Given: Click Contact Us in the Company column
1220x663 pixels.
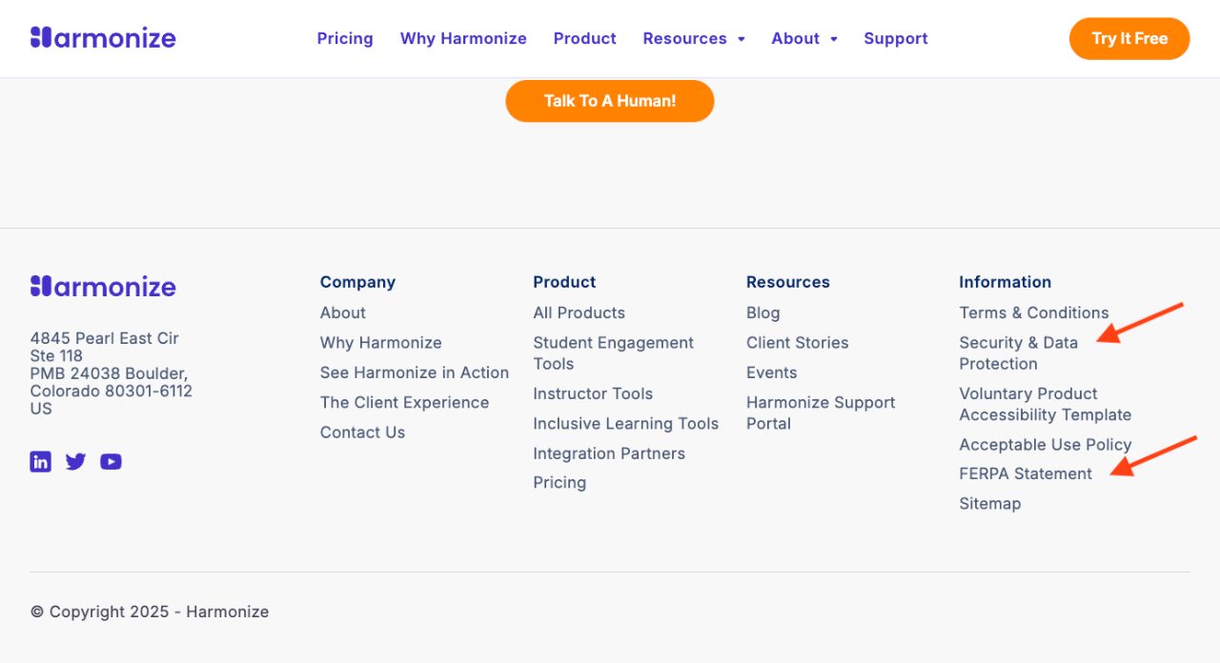Looking at the screenshot, I should (362, 432).
